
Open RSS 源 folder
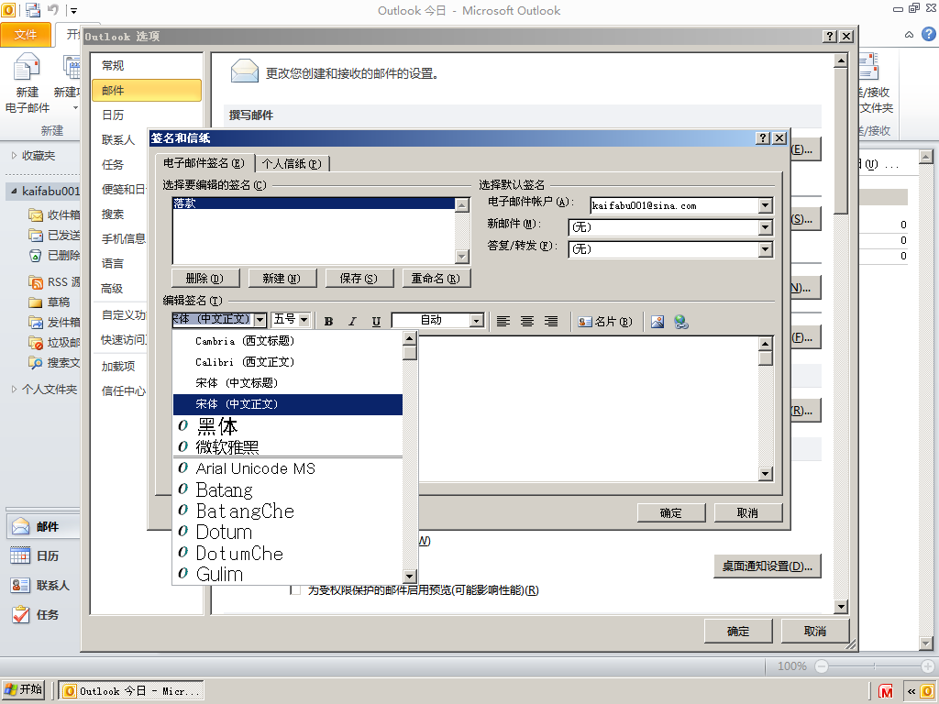coord(55,281)
